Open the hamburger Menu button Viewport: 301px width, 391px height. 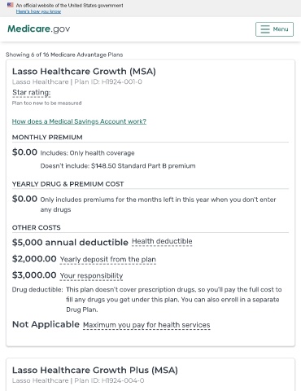point(274,29)
